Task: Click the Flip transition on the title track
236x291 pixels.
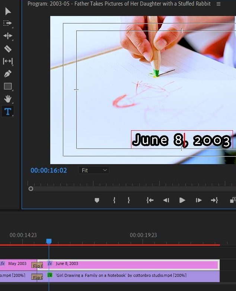Action: coord(37,266)
